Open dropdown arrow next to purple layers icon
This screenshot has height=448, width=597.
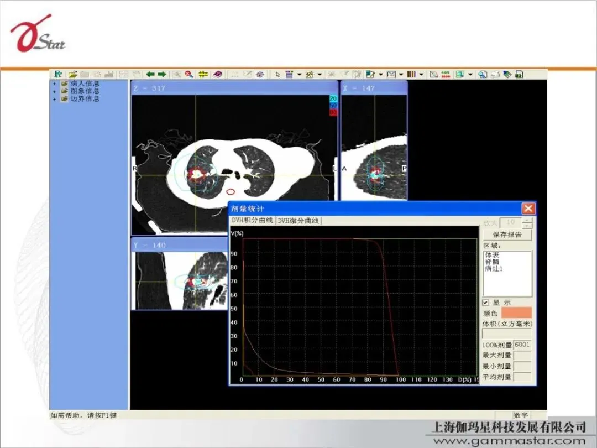299,74
